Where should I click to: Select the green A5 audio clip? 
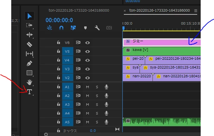(x=162, y=122)
